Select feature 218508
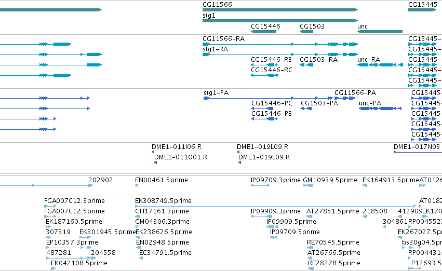This screenshot has height=271, width=442. [x=365, y=216]
